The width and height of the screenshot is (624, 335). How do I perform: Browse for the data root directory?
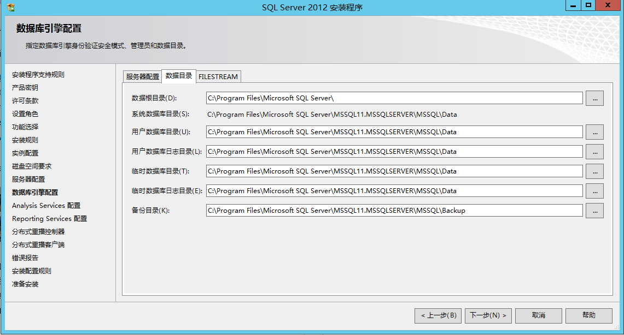point(594,98)
